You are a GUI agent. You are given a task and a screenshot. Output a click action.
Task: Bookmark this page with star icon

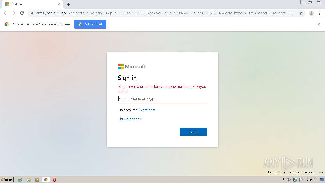(301, 13)
